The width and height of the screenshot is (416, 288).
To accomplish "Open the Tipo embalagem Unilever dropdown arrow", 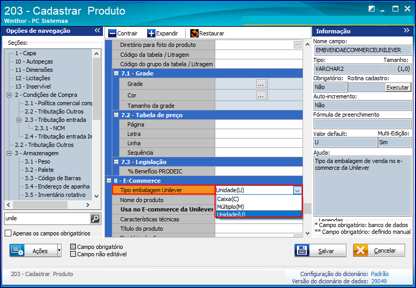I will tap(297, 190).
